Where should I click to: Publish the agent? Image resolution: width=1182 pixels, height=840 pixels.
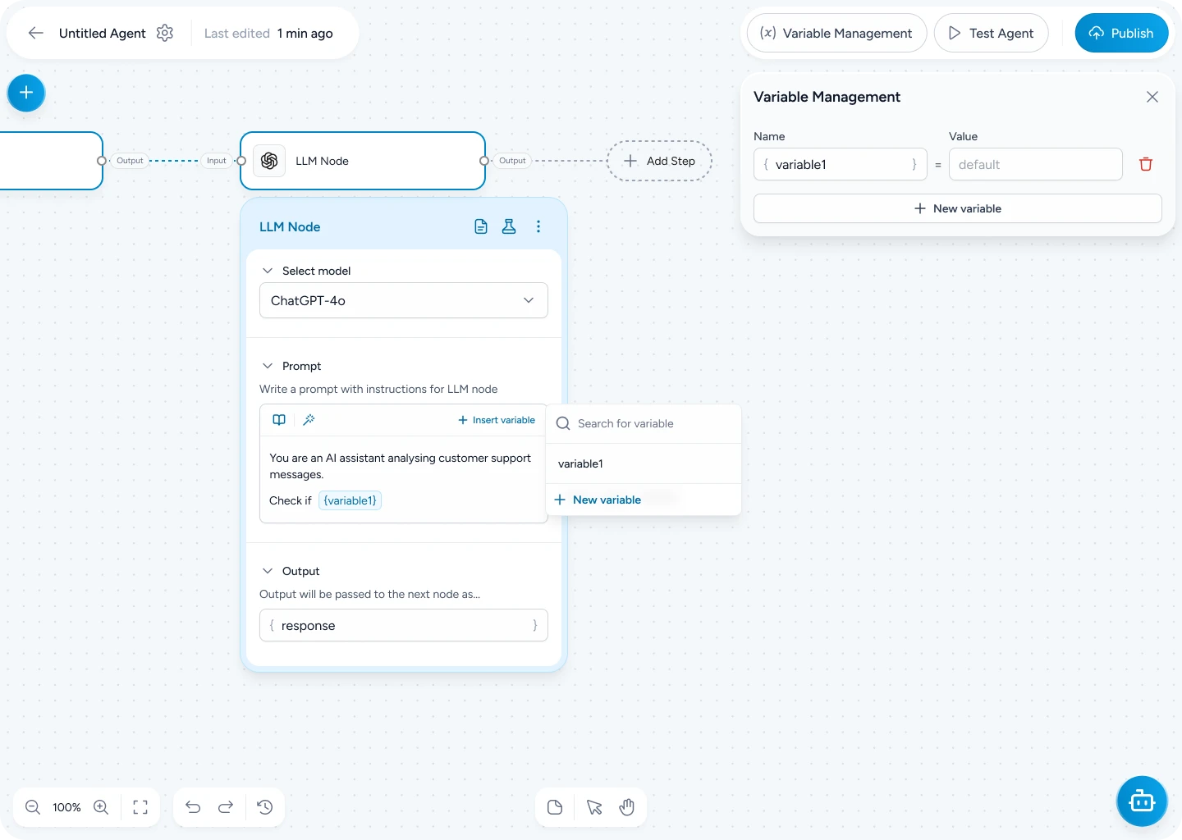pos(1121,33)
